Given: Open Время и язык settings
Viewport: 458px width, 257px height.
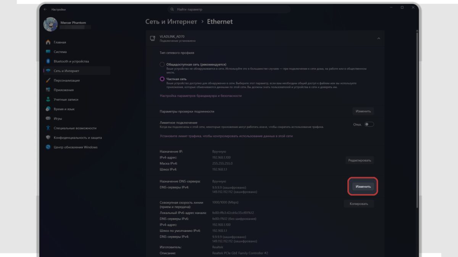Looking at the screenshot, I should point(76,109).
